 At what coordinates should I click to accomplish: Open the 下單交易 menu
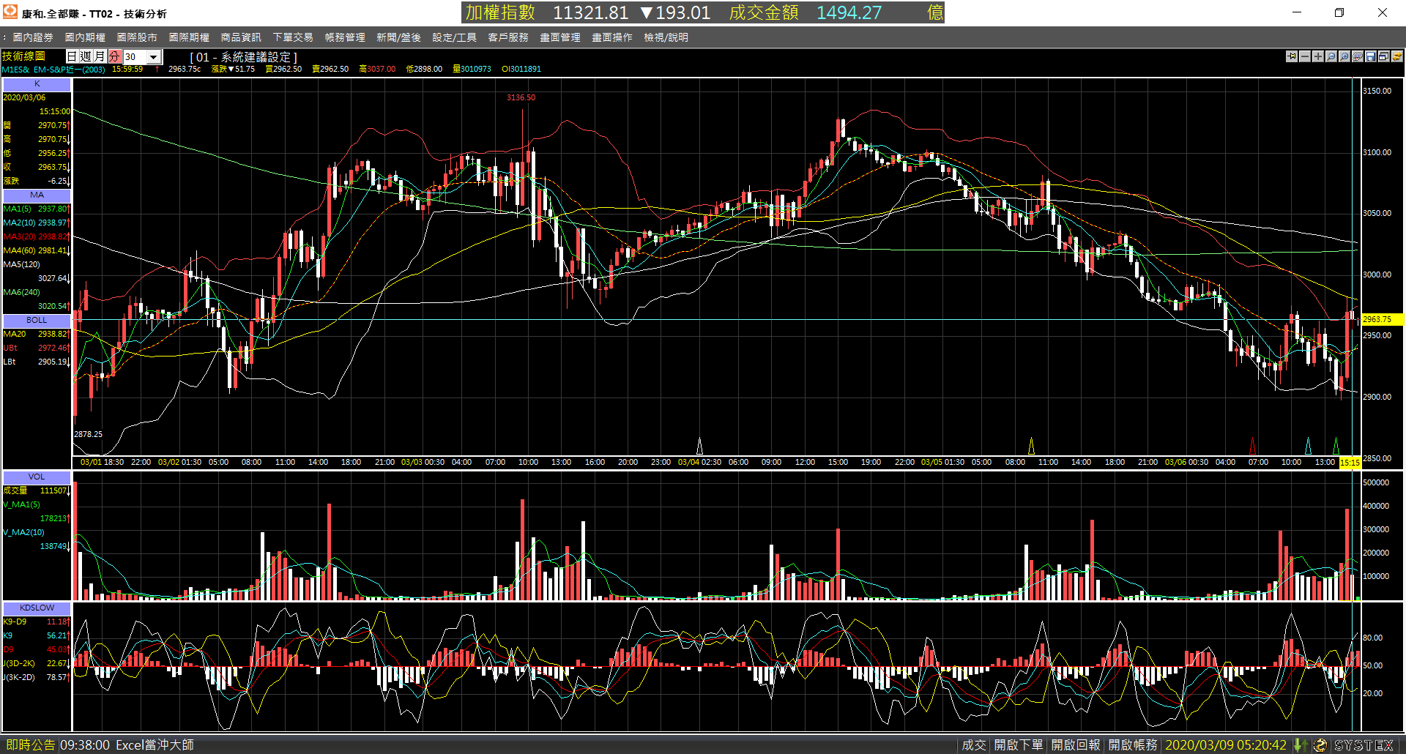click(293, 37)
